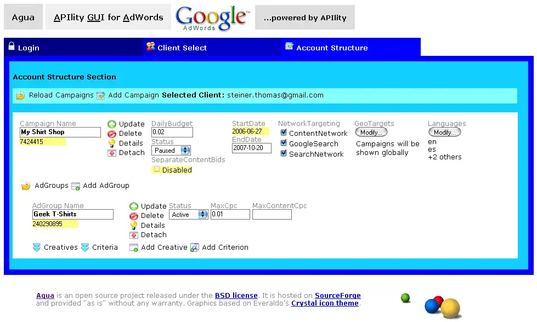
Task: Focus the Campaign Name field My Shirt Shop
Action: tap(60, 133)
